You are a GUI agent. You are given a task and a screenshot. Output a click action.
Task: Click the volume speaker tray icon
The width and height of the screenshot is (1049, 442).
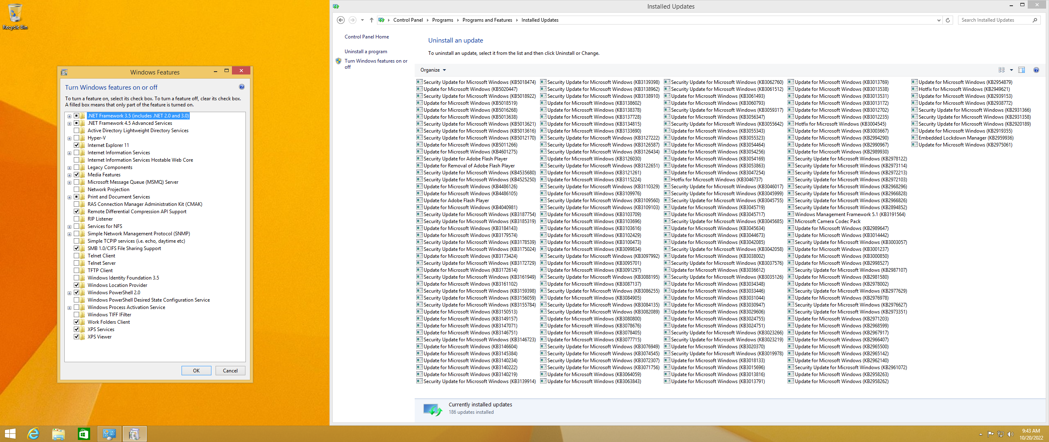pyautogui.click(x=1010, y=434)
